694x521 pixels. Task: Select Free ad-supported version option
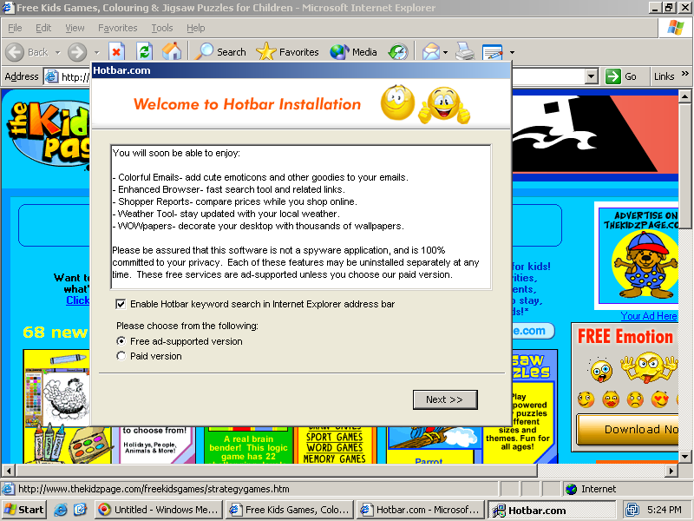tap(121, 341)
